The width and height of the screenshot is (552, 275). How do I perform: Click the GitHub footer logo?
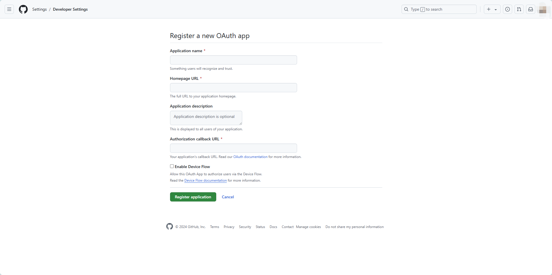click(169, 227)
